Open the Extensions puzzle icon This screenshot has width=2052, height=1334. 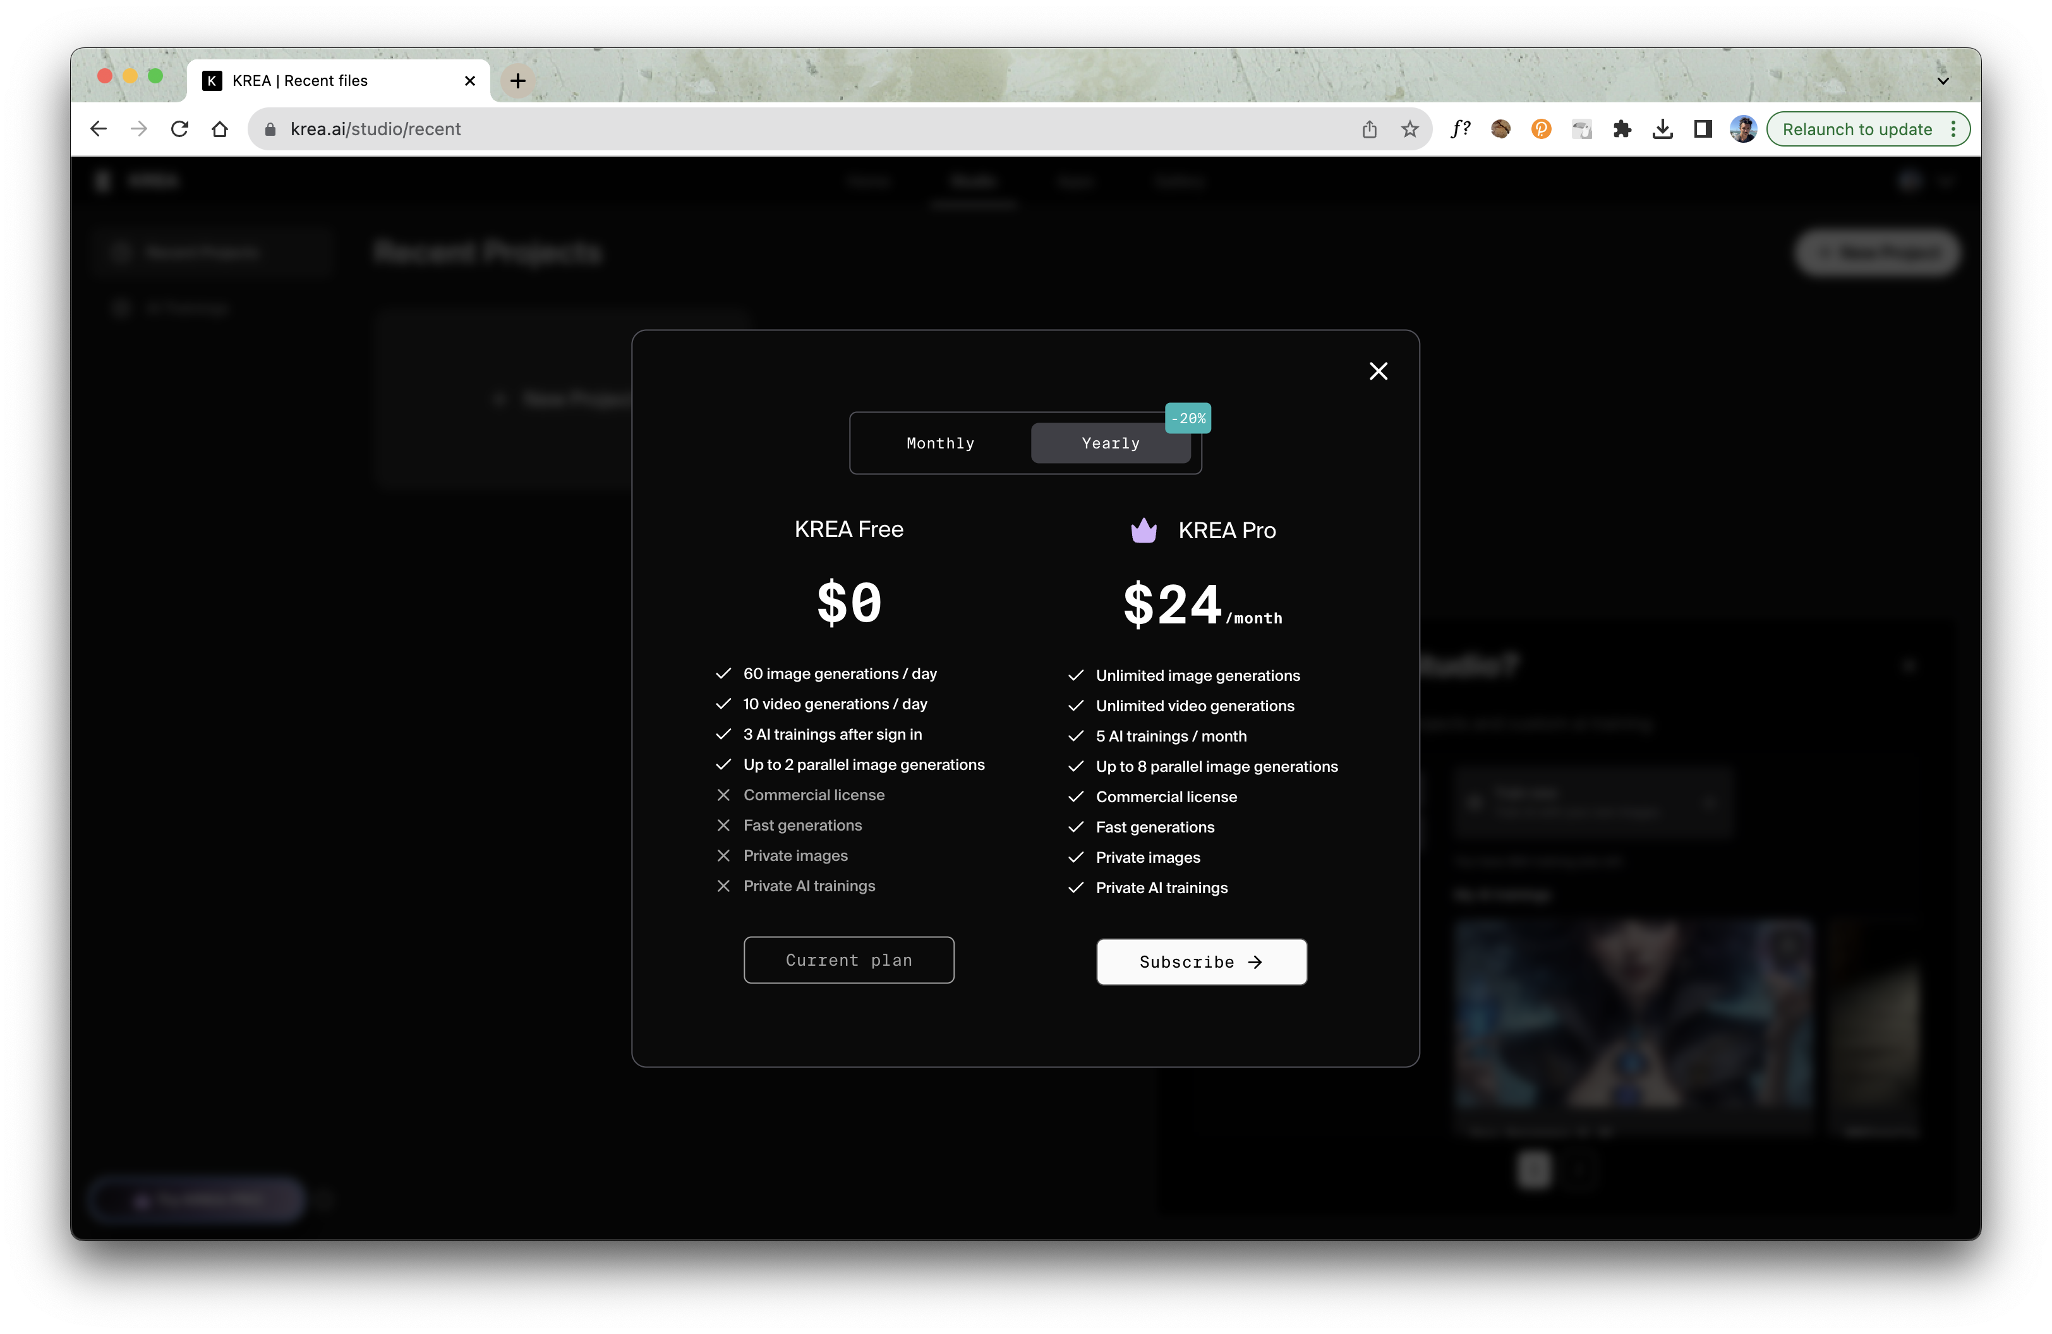click(x=1622, y=129)
